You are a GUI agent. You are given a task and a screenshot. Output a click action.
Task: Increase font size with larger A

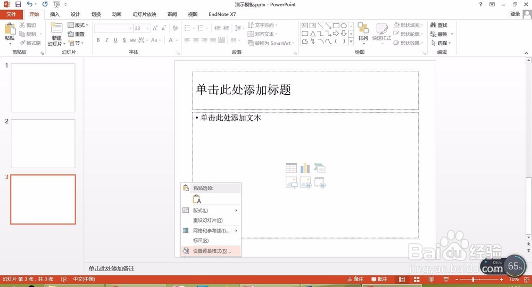[x=155, y=28]
